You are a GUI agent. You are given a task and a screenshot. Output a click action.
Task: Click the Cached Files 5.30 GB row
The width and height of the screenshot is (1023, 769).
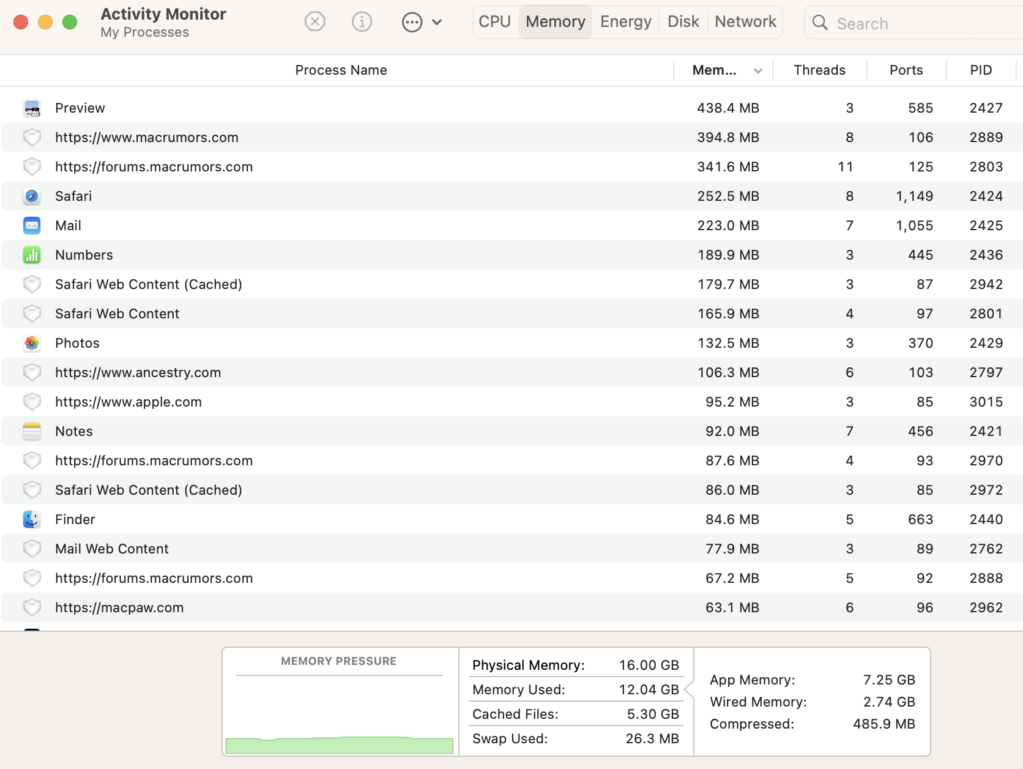(576, 714)
